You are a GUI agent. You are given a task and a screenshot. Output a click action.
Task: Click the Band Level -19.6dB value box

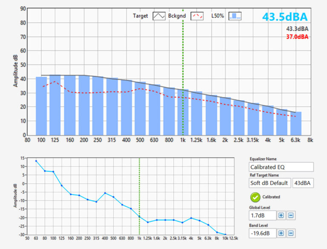coord(262,233)
